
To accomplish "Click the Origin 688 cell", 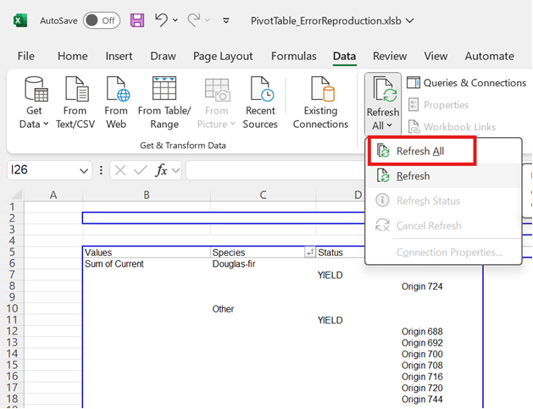I will click(422, 332).
